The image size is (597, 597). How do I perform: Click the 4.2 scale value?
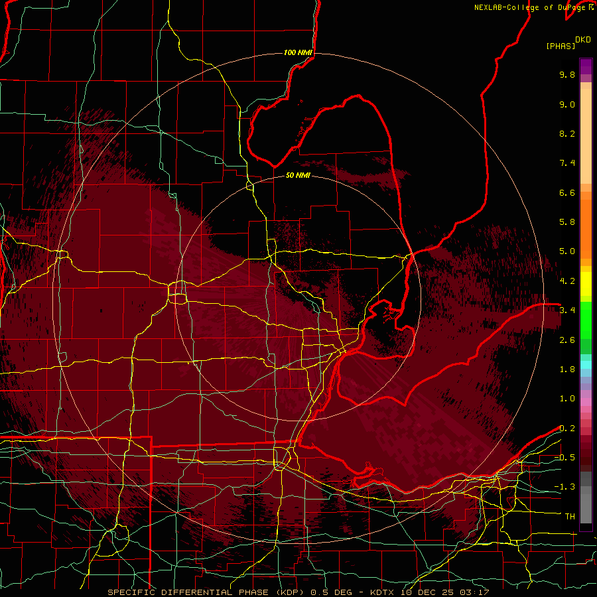pyautogui.click(x=567, y=281)
